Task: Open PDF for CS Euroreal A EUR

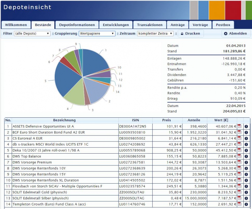Action: click(239, 138)
